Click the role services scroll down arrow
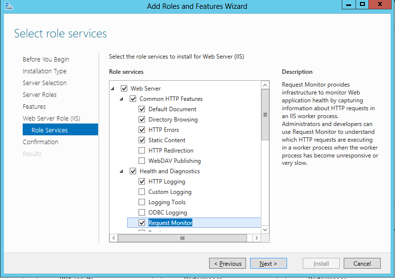This screenshot has width=395, height=279. [265, 229]
